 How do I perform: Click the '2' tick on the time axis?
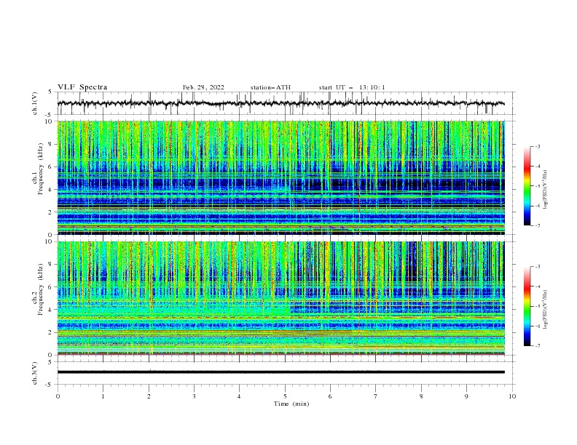coord(149,396)
